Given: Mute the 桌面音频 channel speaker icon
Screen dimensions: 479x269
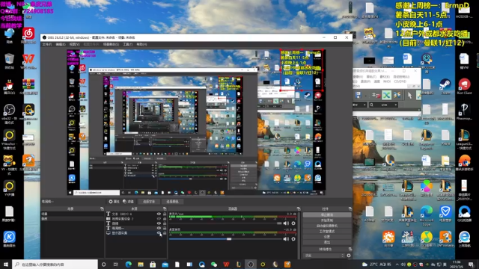Looking at the screenshot, I should point(286,239).
